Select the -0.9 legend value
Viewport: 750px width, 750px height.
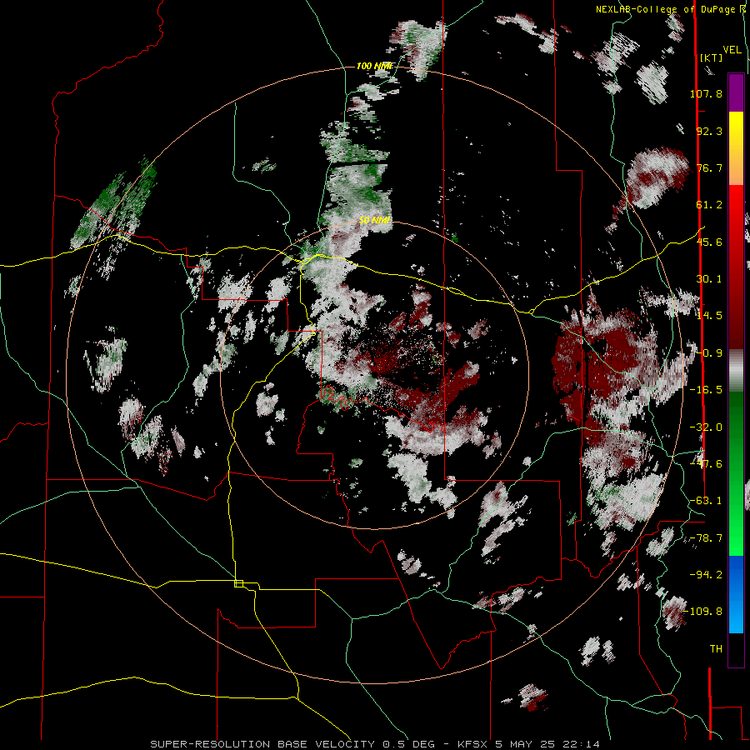coord(709,353)
